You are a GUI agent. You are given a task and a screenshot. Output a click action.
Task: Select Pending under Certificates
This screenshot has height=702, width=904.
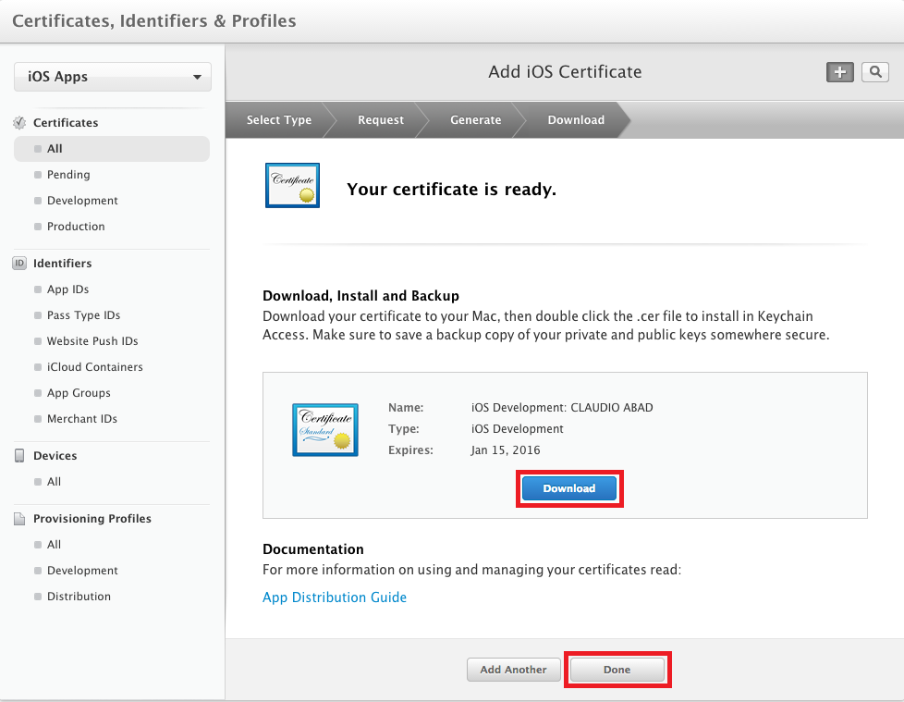click(x=68, y=174)
